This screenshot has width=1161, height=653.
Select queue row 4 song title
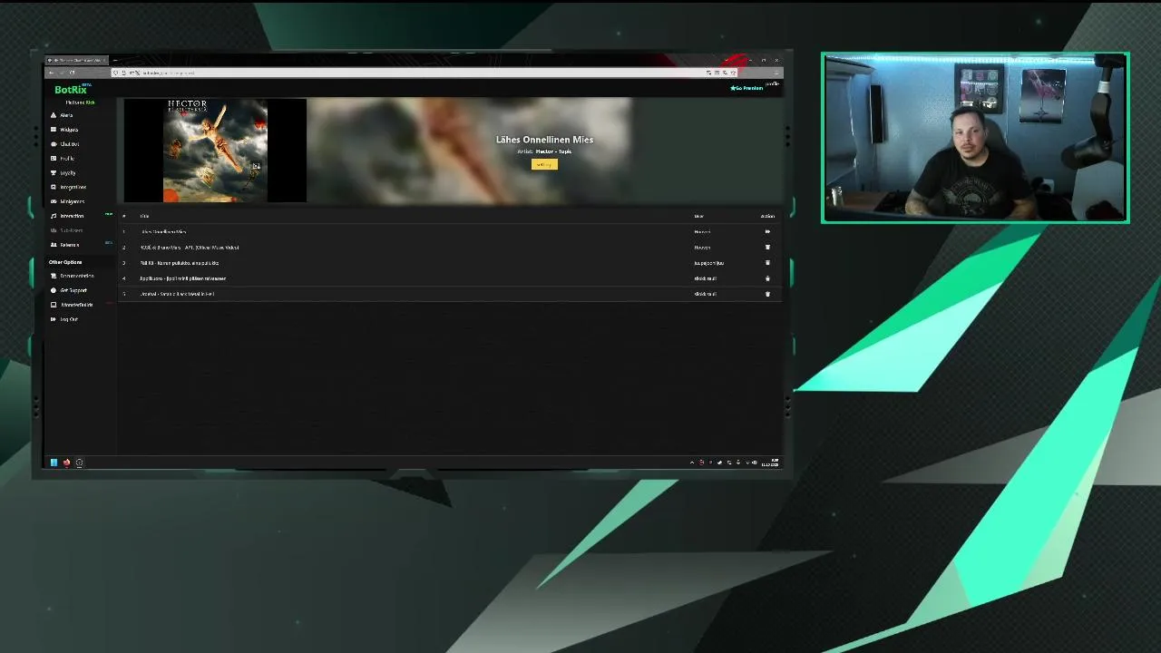pos(183,278)
